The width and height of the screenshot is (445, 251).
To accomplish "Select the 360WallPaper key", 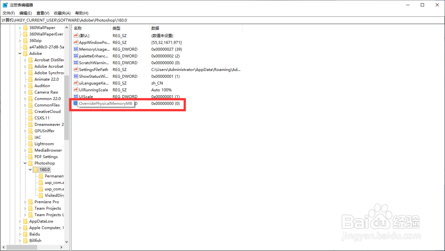I will coord(42,27).
